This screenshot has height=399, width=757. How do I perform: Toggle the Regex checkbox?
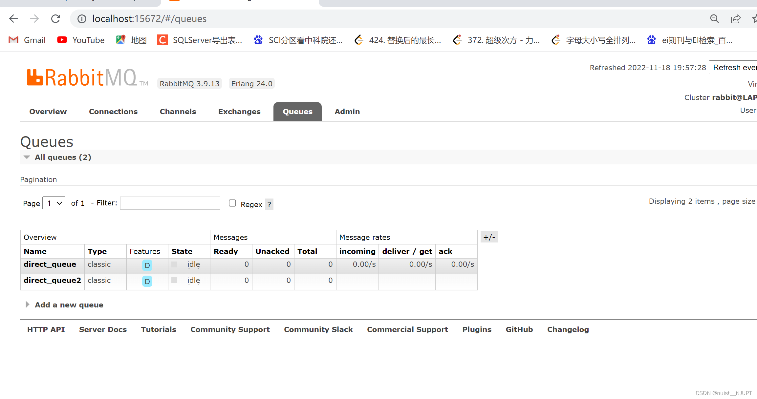tap(232, 203)
